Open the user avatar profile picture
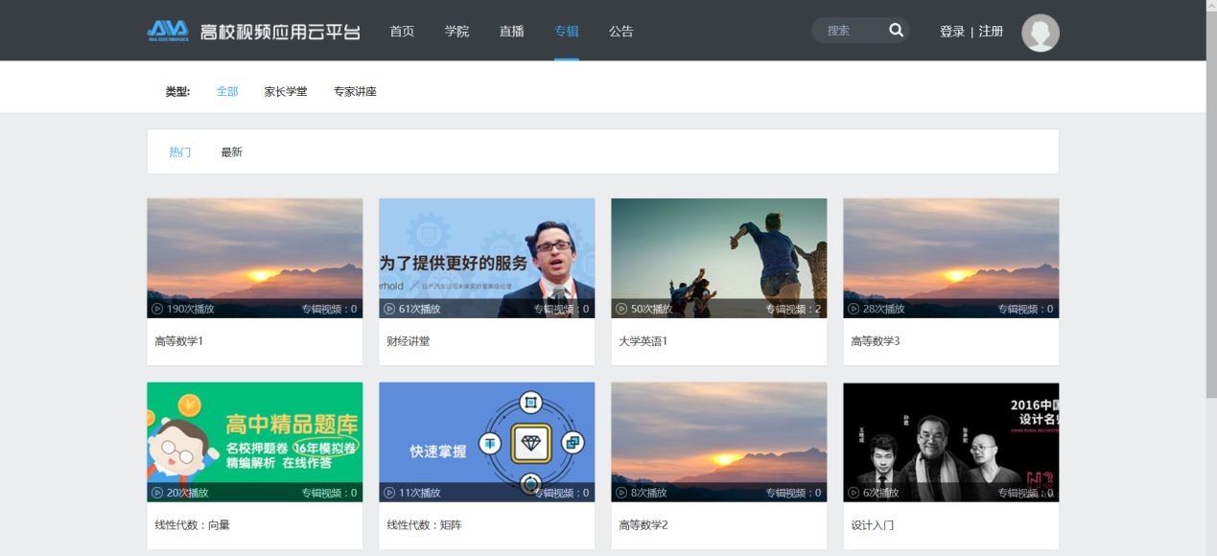 [x=1041, y=33]
